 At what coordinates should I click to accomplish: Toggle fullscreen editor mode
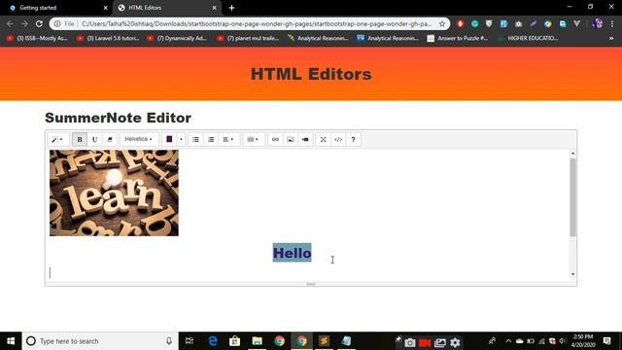pos(324,139)
